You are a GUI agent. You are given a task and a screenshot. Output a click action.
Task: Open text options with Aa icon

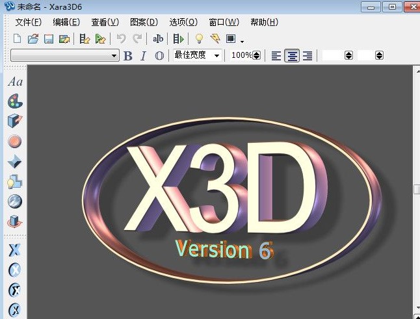15,82
